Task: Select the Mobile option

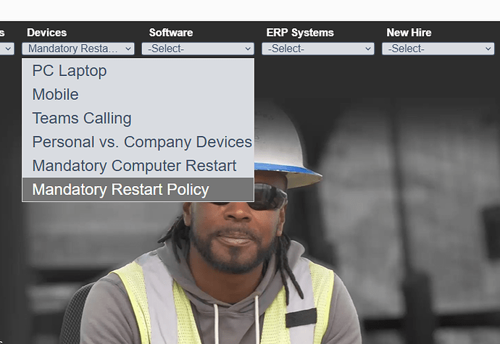Action: [138, 94]
